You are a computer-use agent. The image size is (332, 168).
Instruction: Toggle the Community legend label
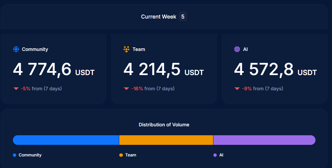tap(30, 155)
